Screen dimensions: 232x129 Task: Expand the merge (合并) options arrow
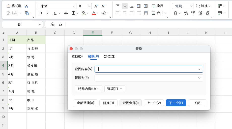tap(165, 13)
